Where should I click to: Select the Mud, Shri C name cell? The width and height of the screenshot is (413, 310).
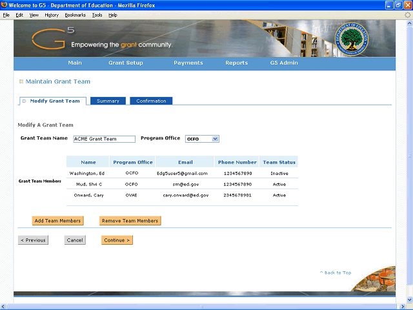click(x=89, y=184)
